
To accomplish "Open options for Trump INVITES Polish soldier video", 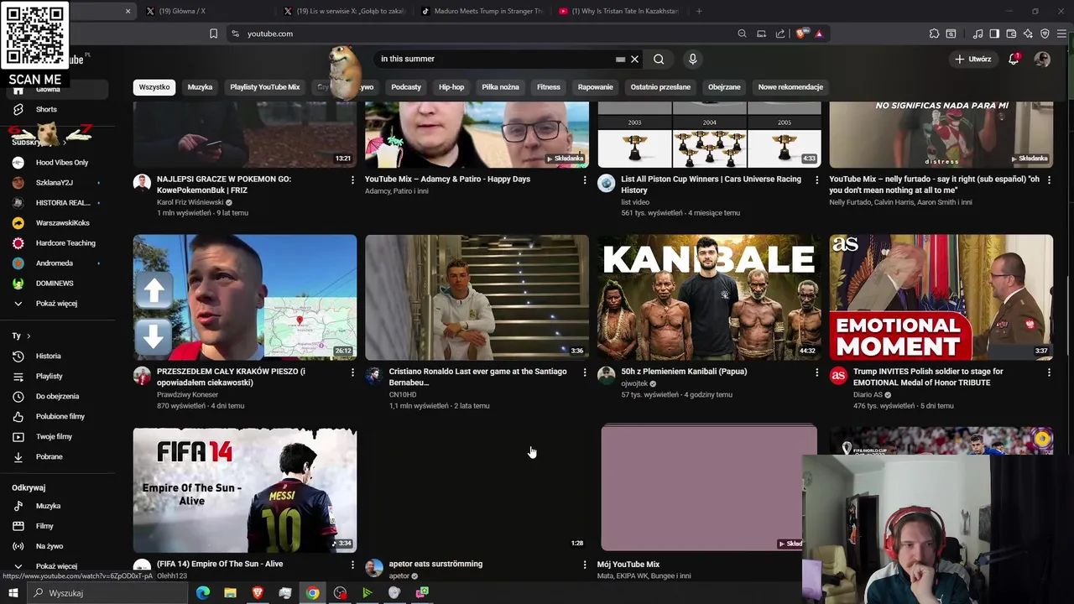I will [x=1049, y=372].
